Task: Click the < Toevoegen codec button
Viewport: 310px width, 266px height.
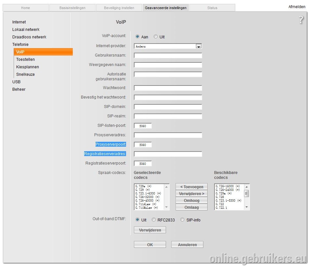Action: [192, 187]
